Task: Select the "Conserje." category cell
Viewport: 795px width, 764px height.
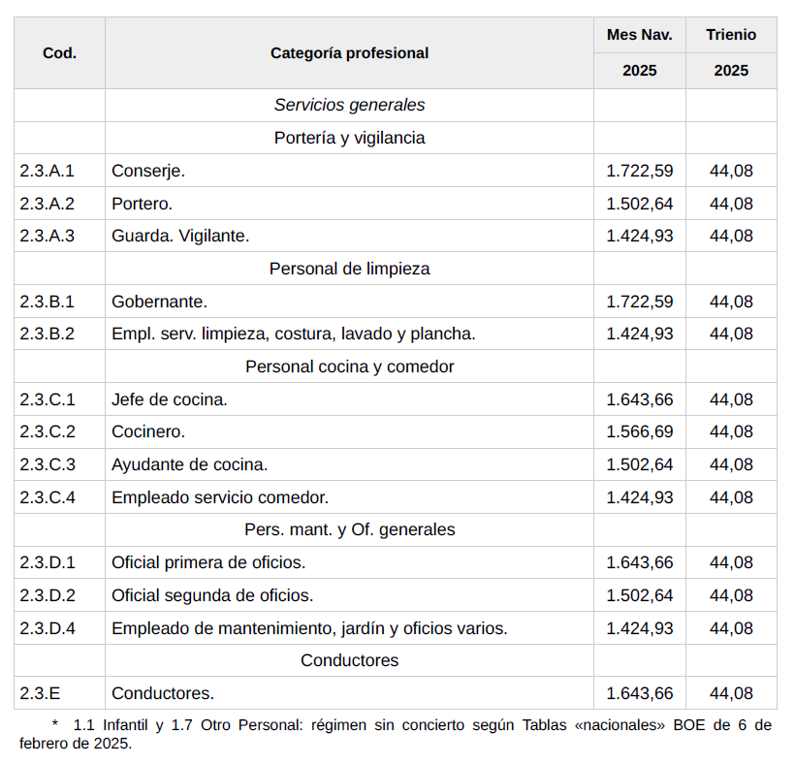Action: (x=148, y=171)
